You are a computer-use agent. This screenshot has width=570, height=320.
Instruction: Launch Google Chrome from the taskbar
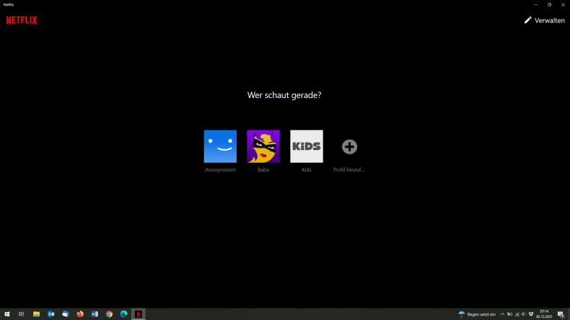point(109,314)
